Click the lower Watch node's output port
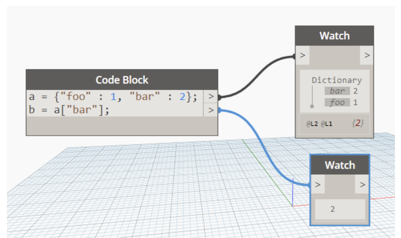 [x=362, y=185]
